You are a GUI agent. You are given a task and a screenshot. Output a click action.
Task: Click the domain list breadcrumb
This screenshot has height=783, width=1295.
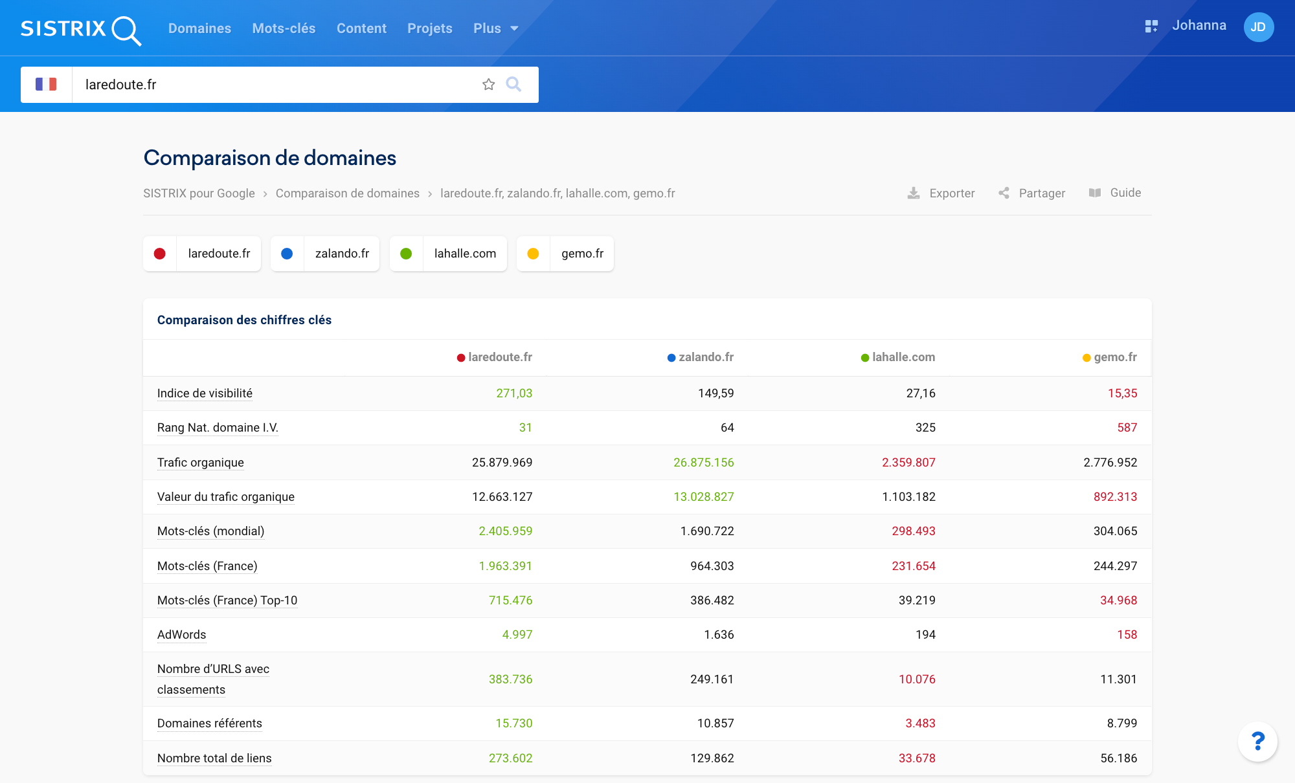[557, 193]
